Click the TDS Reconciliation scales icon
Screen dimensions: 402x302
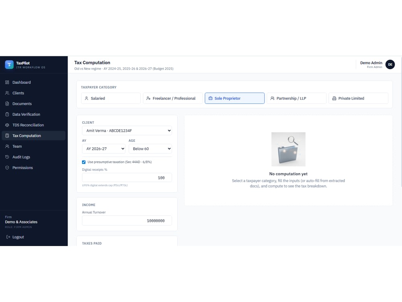(7, 125)
